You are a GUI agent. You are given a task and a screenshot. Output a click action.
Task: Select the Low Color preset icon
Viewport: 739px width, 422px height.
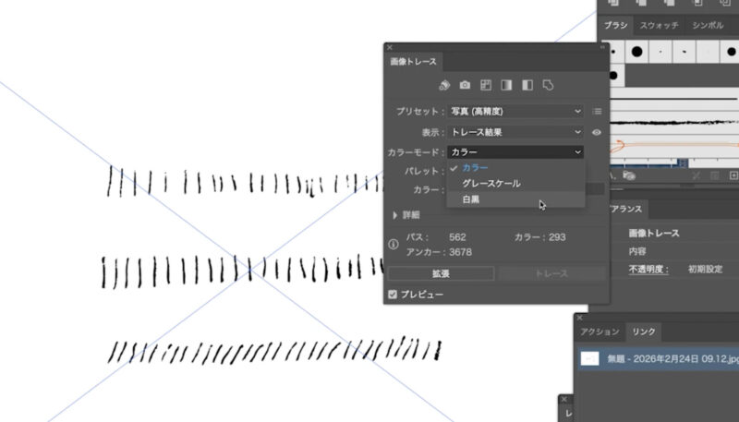pos(486,86)
